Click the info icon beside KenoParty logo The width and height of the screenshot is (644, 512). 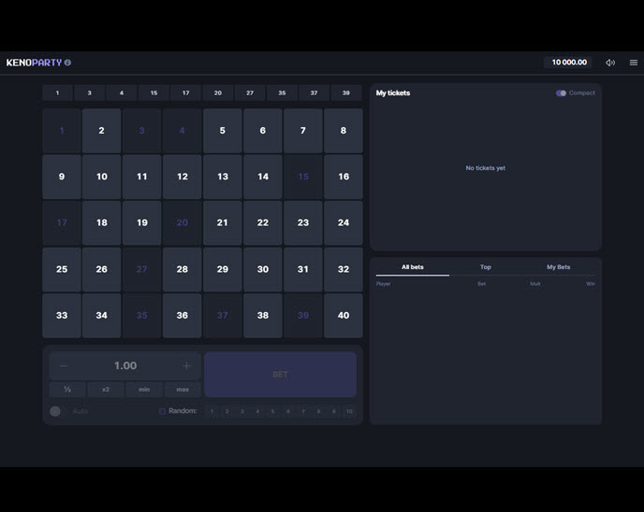[x=67, y=63]
